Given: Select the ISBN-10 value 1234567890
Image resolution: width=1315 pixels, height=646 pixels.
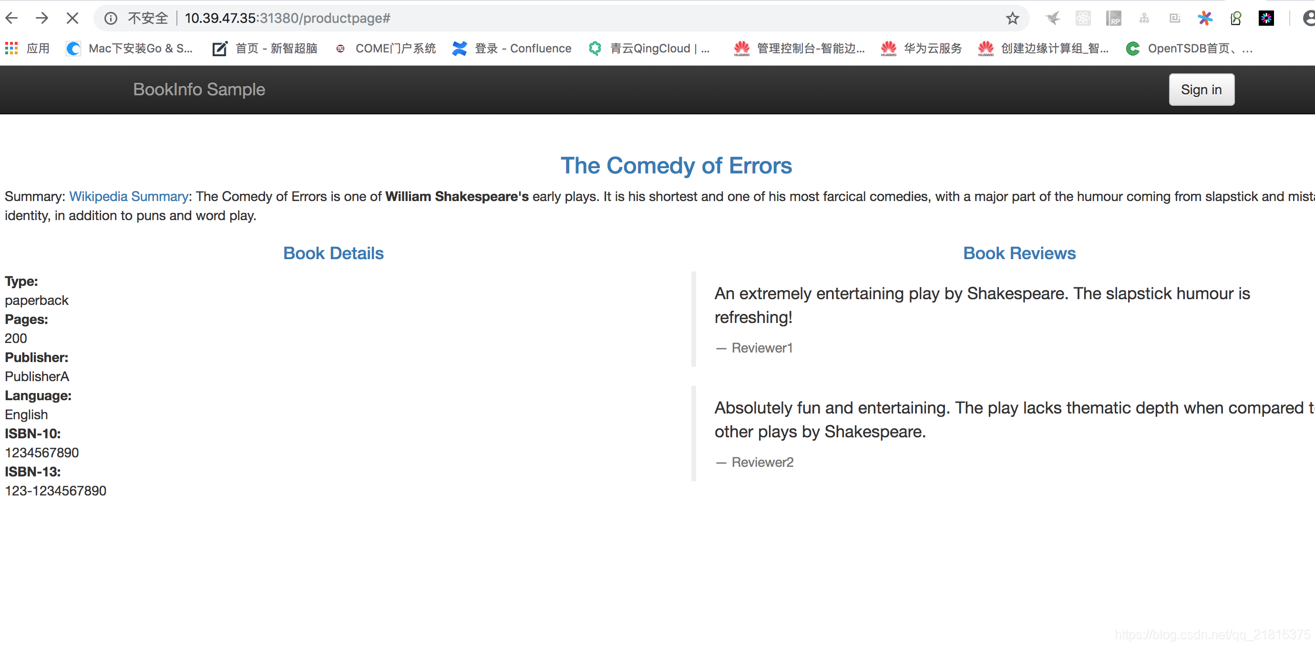Looking at the screenshot, I should point(42,453).
